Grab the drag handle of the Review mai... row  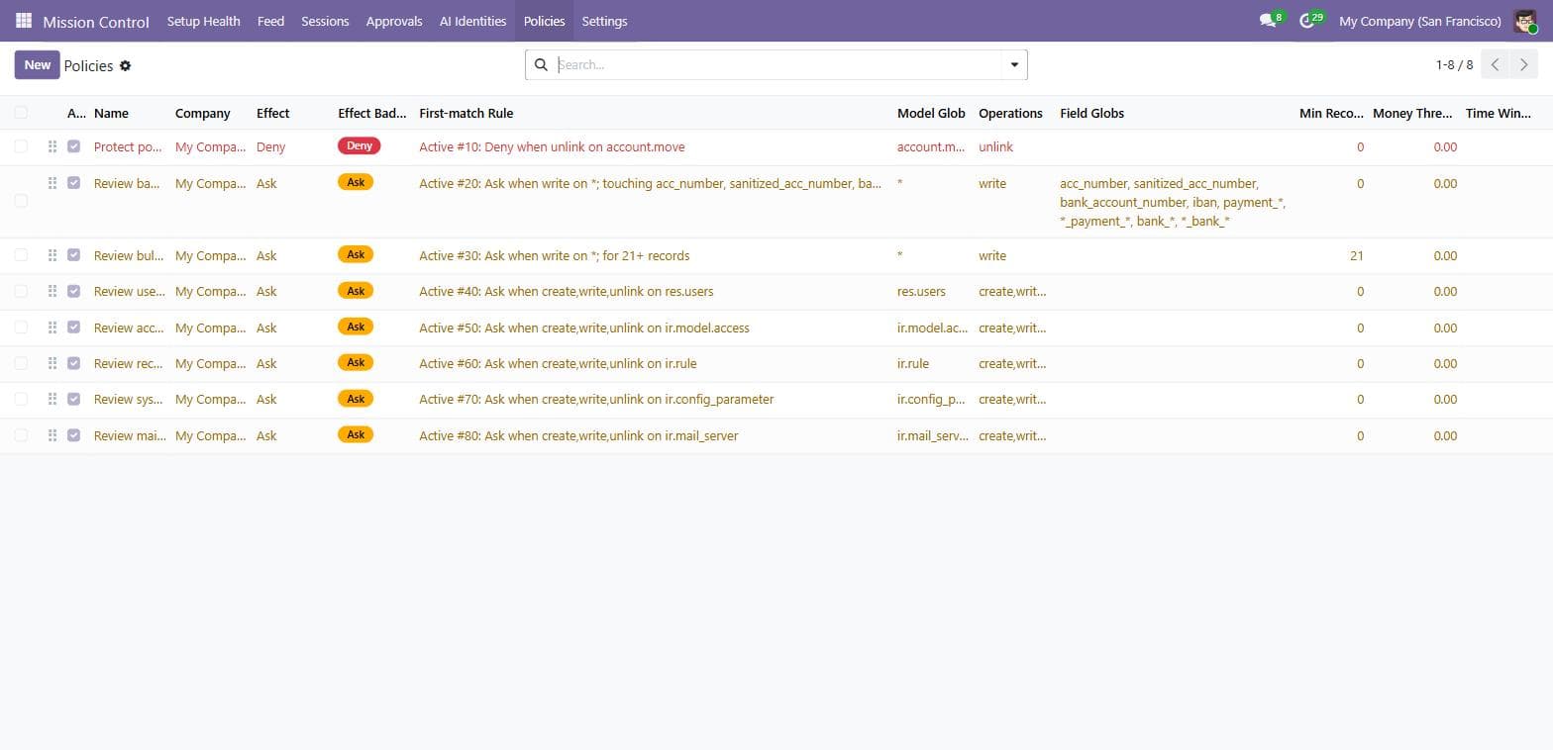coord(52,435)
